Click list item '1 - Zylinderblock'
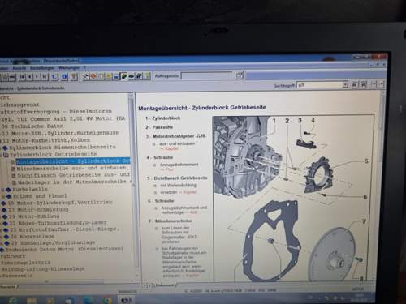Viewport: 406px width, 304px height. 162,118
